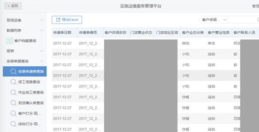This screenshot has height=132, width=259.
Task: Open the 客户详细 search field dropdown
Action: pyautogui.click(x=213, y=20)
